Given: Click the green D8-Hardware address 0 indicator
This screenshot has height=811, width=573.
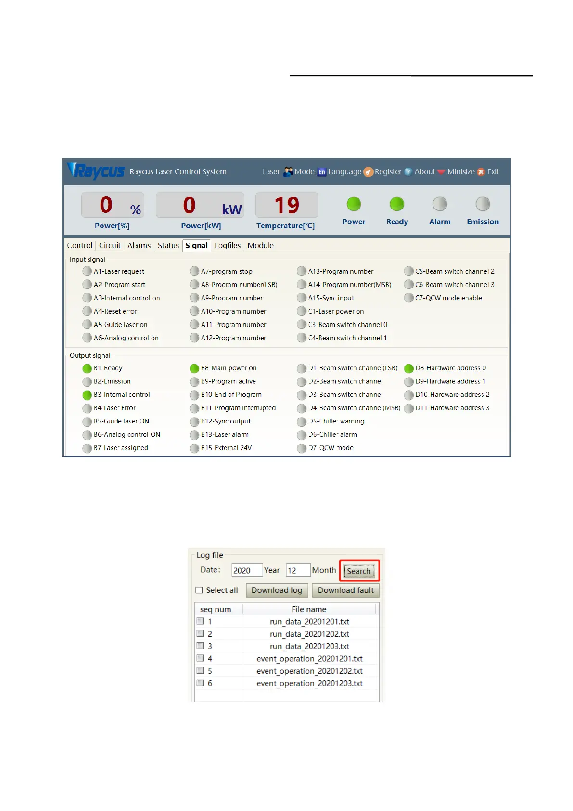Looking at the screenshot, I should [409, 368].
